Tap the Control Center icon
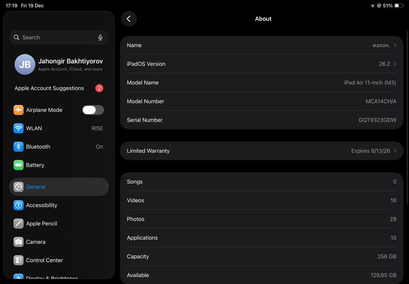The height and width of the screenshot is (284, 409). (18, 260)
